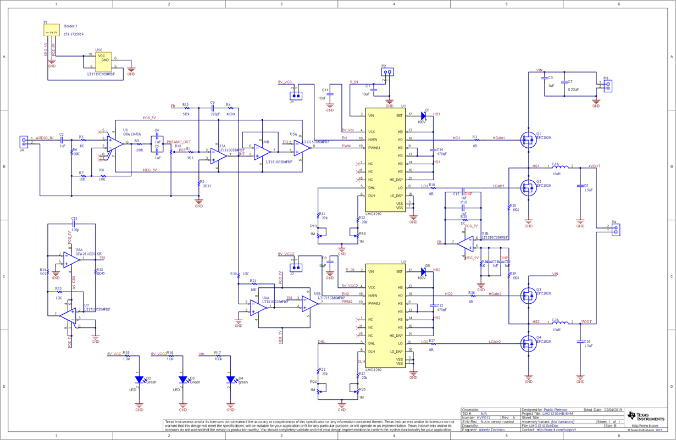The width and height of the screenshot is (676, 440).
Task: Select the U2 LMG1210 driver IC
Action: 385,316
